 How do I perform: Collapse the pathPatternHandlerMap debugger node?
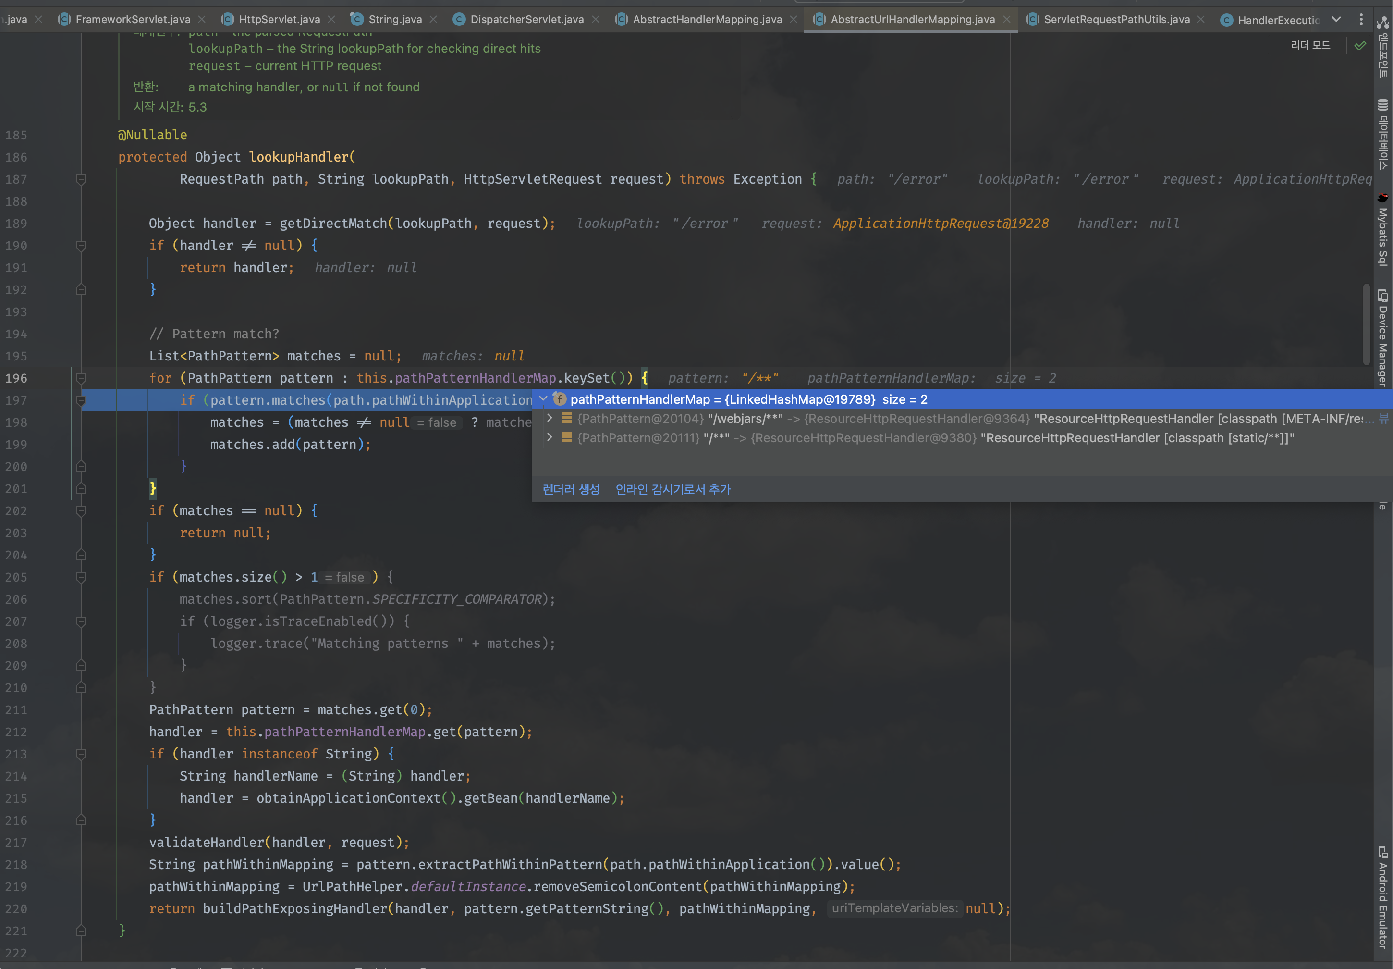[544, 399]
